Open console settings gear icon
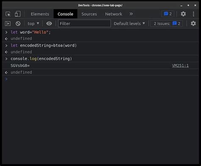The image size is (201, 166). coord(193,23)
